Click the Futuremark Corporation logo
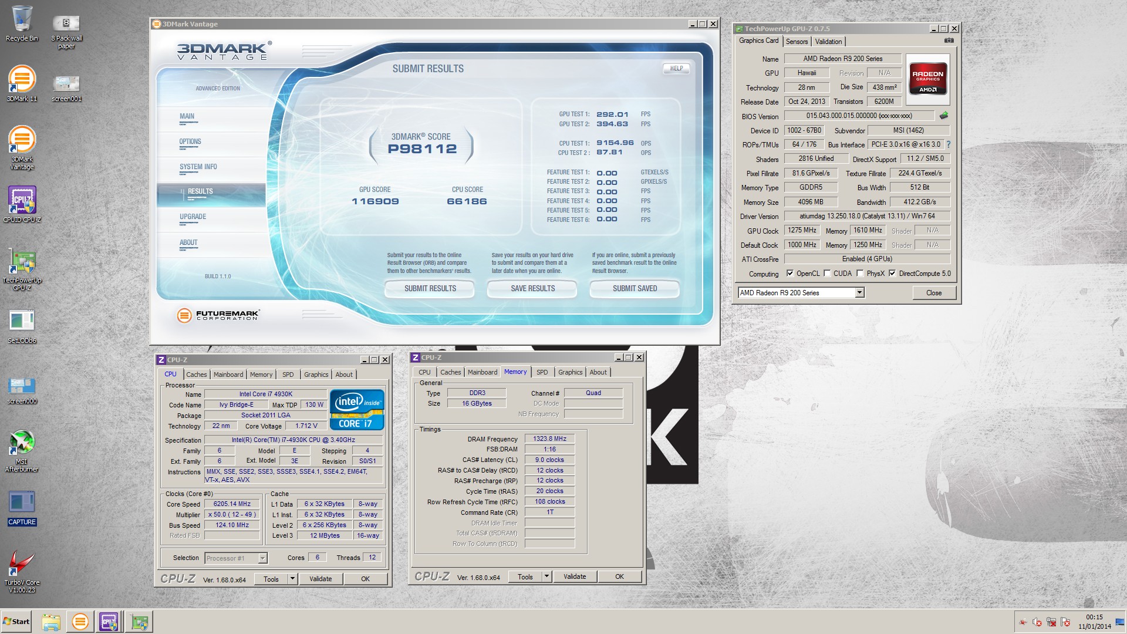This screenshot has width=1127, height=634. [x=218, y=315]
